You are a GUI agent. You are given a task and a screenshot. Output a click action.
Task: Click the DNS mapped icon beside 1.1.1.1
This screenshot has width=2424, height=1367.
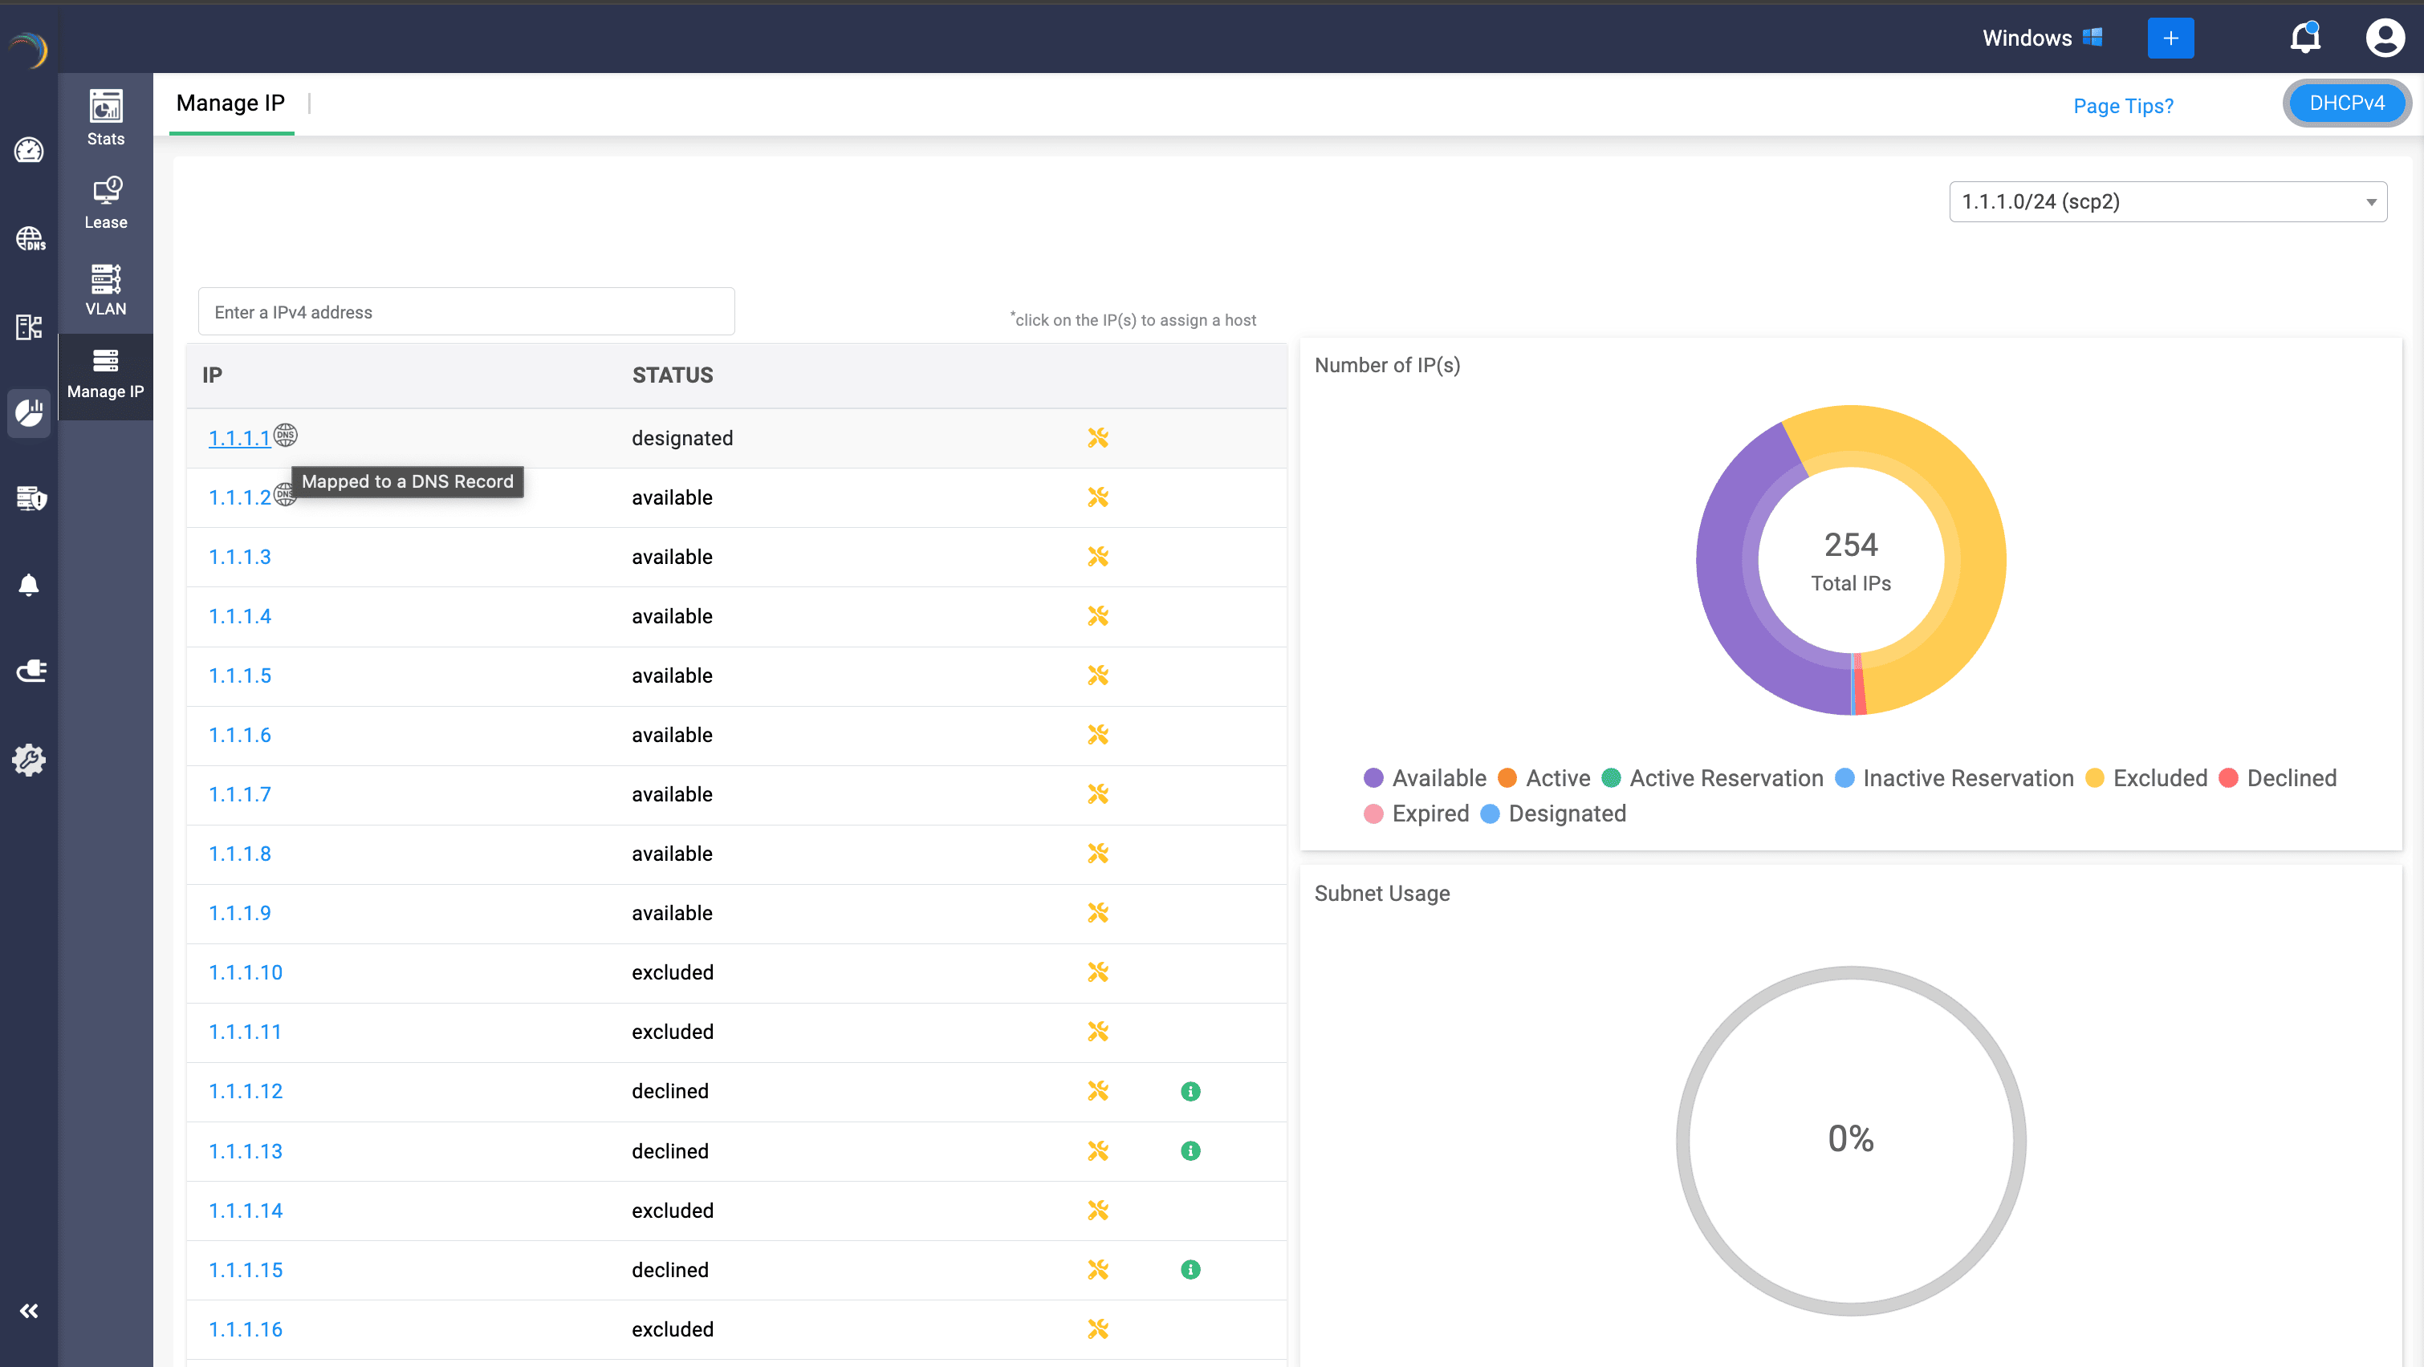[285, 436]
